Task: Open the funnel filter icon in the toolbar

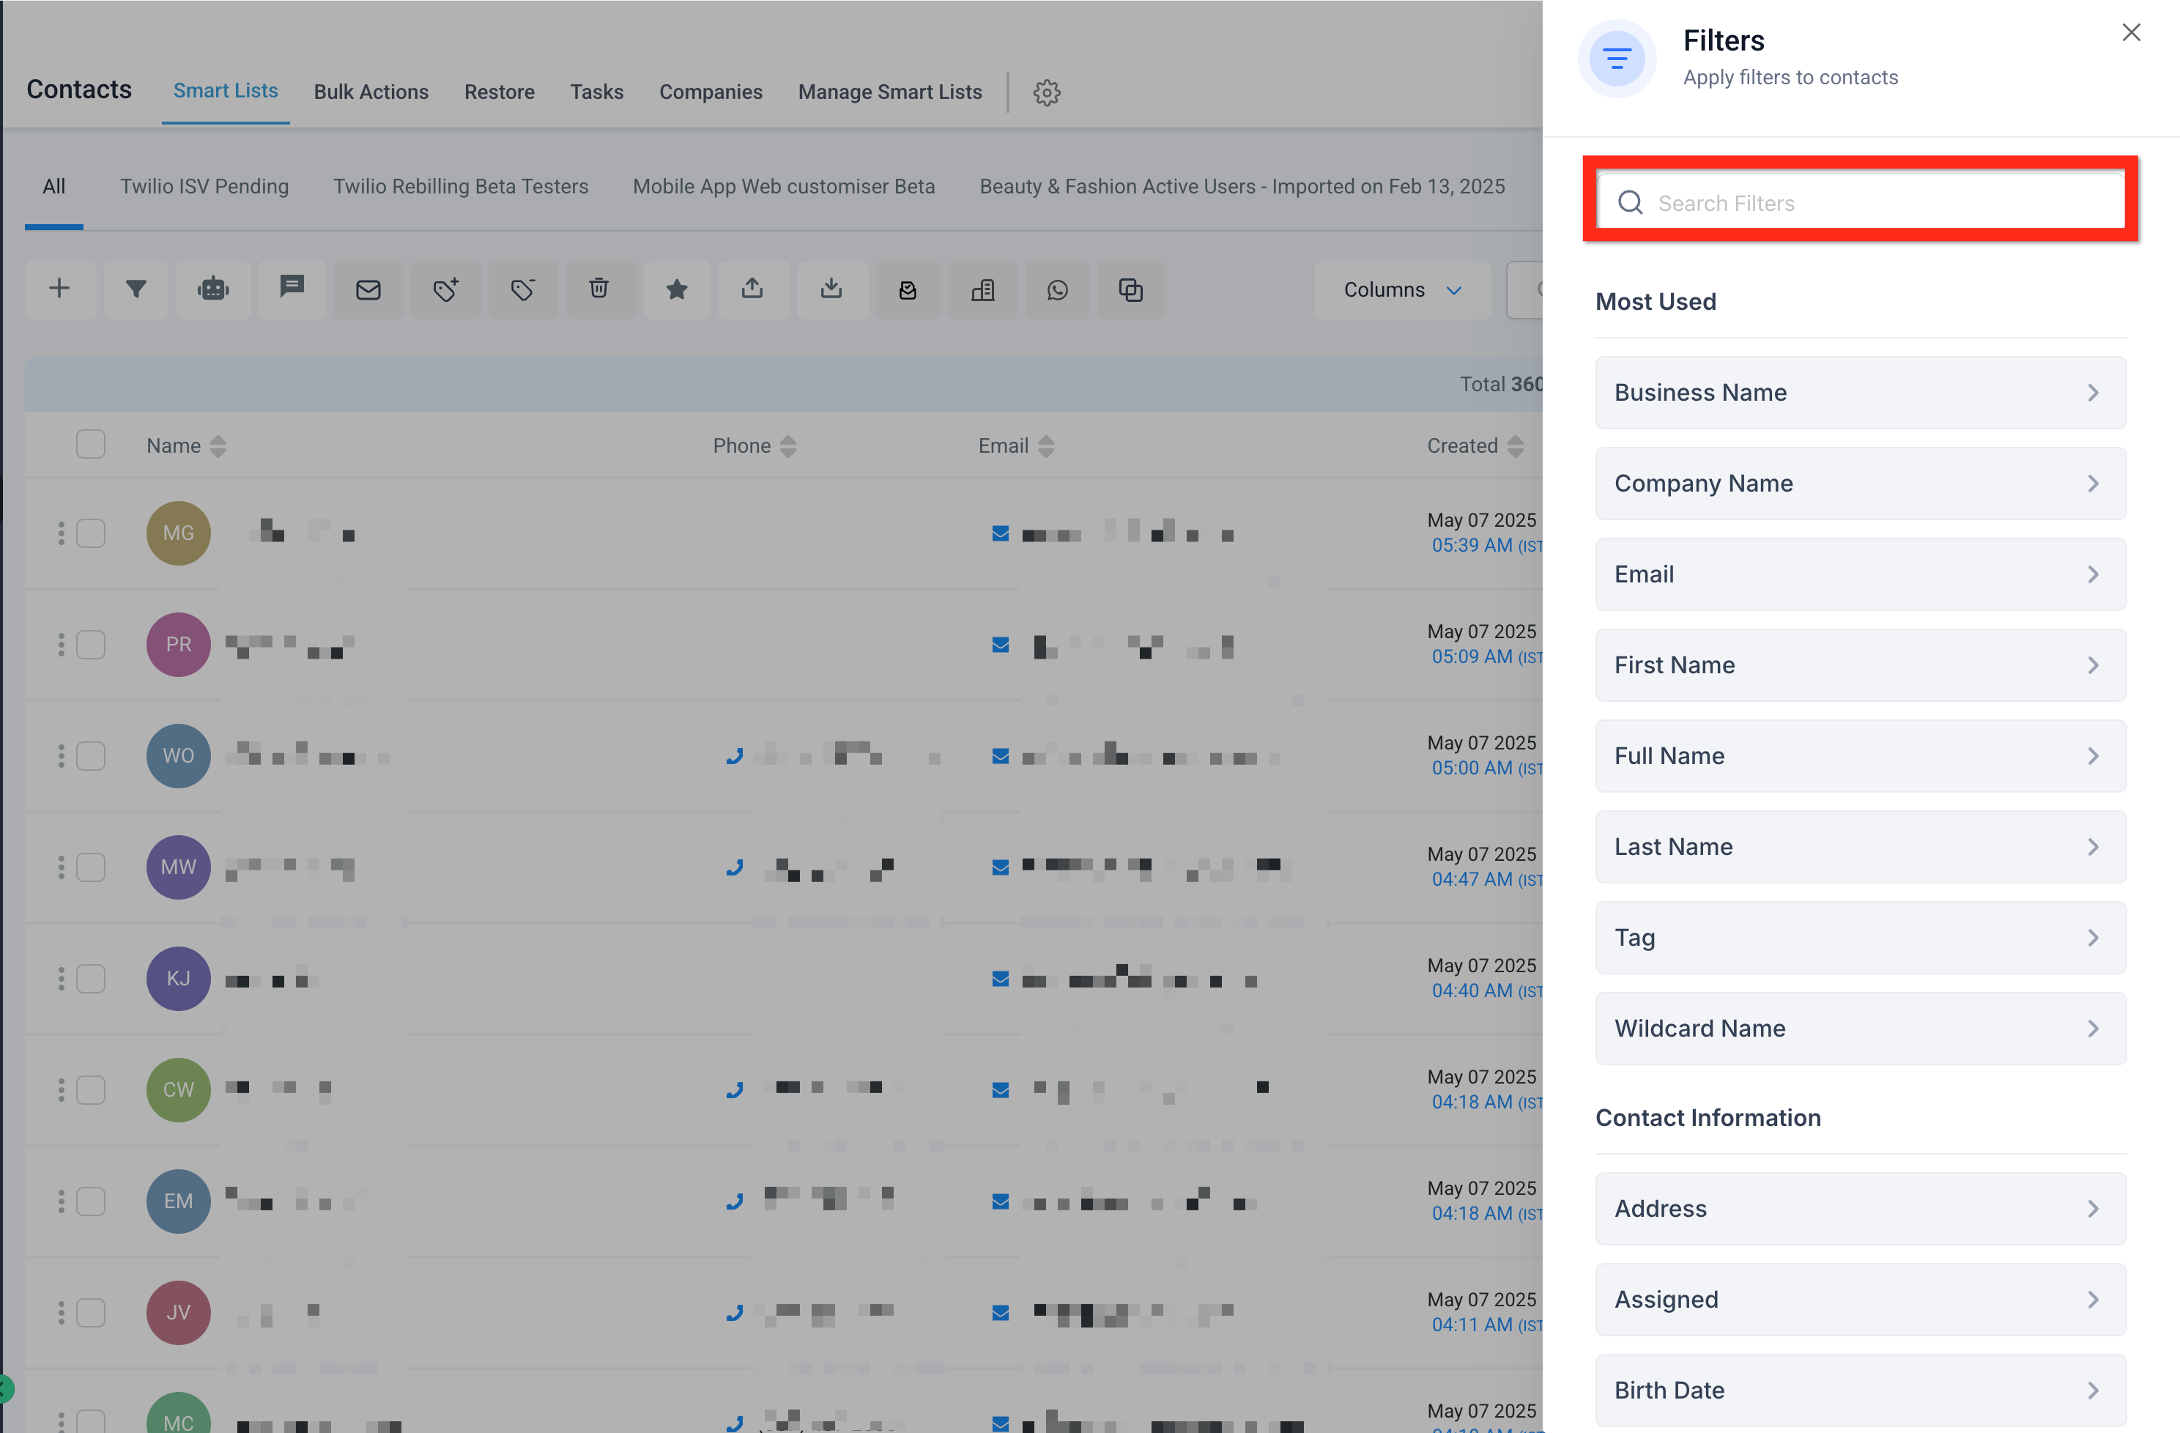Action: click(136, 289)
